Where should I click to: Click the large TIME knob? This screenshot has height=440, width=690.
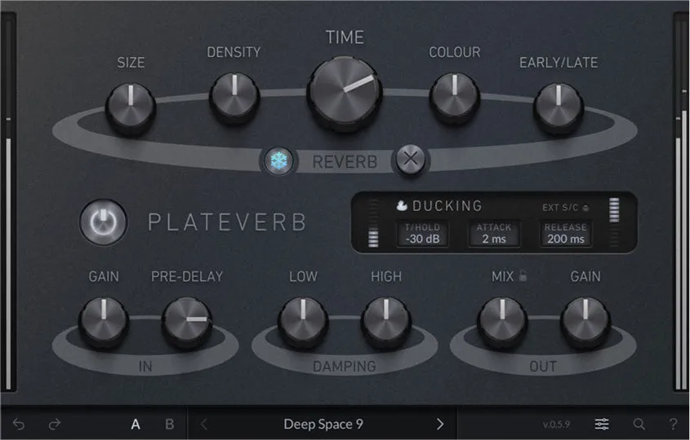(x=345, y=94)
